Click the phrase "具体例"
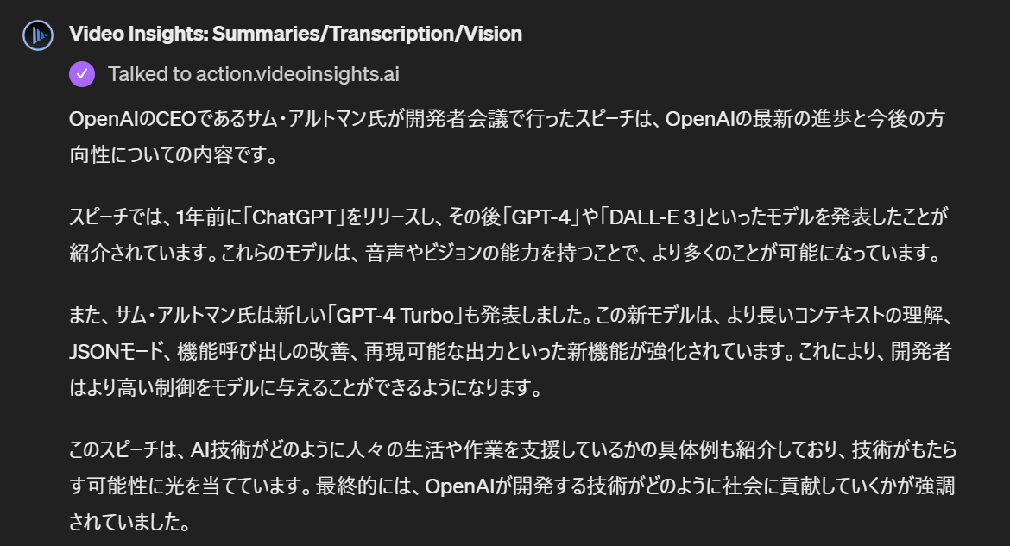Image resolution: width=1010 pixels, height=546 pixels. [676, 449]
